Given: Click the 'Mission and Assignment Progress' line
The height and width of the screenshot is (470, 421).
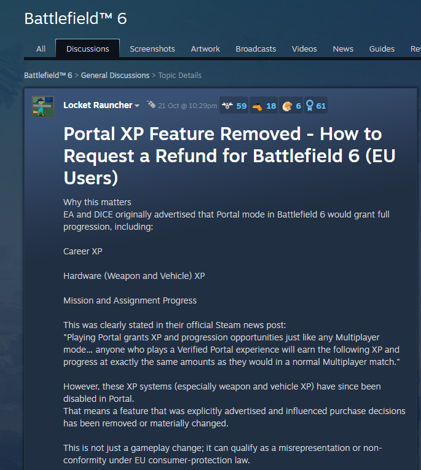Looking at the screenshot, I should click(130, 300).
